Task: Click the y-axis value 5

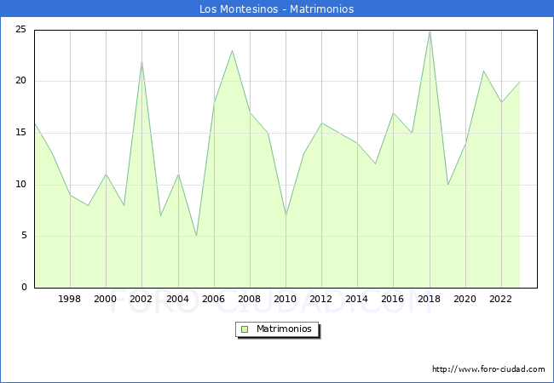Action: (24, 236)
